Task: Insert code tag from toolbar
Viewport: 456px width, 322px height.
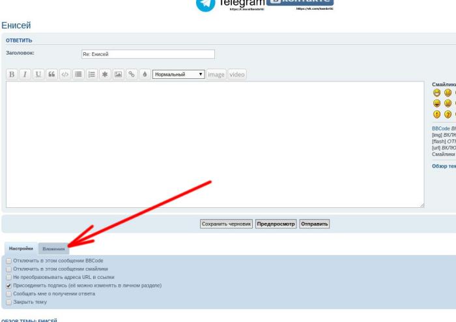Action: point(65,74)
